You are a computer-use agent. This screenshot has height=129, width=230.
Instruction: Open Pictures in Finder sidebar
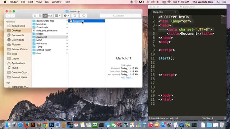pyautogui.click(x=16, y=44)
